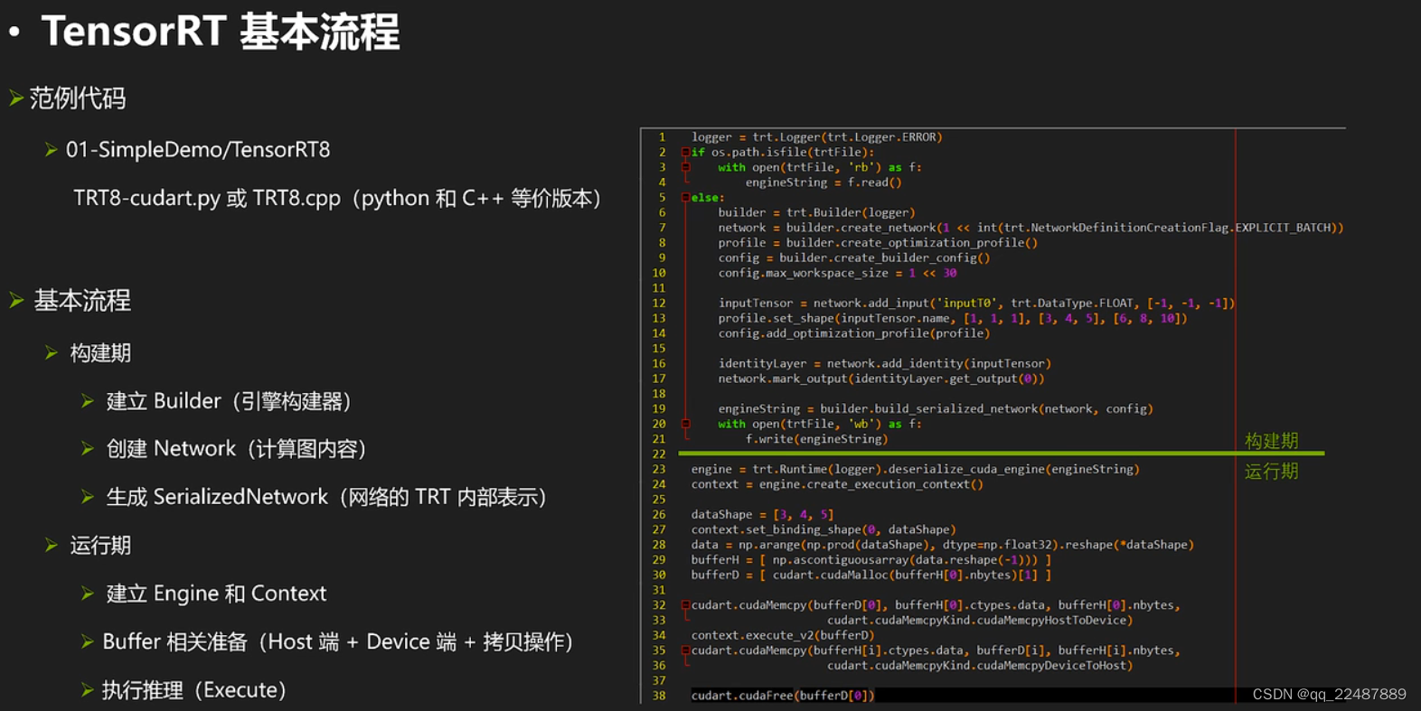This screenshot has width=1421, height=711.
Task: Collapse the fold marker at line 20 'with open wb'
Action: (685, 424)
